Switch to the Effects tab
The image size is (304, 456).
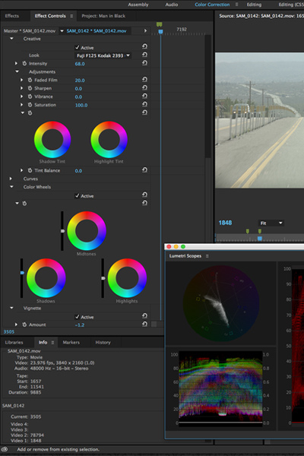(x=12, y=16)
